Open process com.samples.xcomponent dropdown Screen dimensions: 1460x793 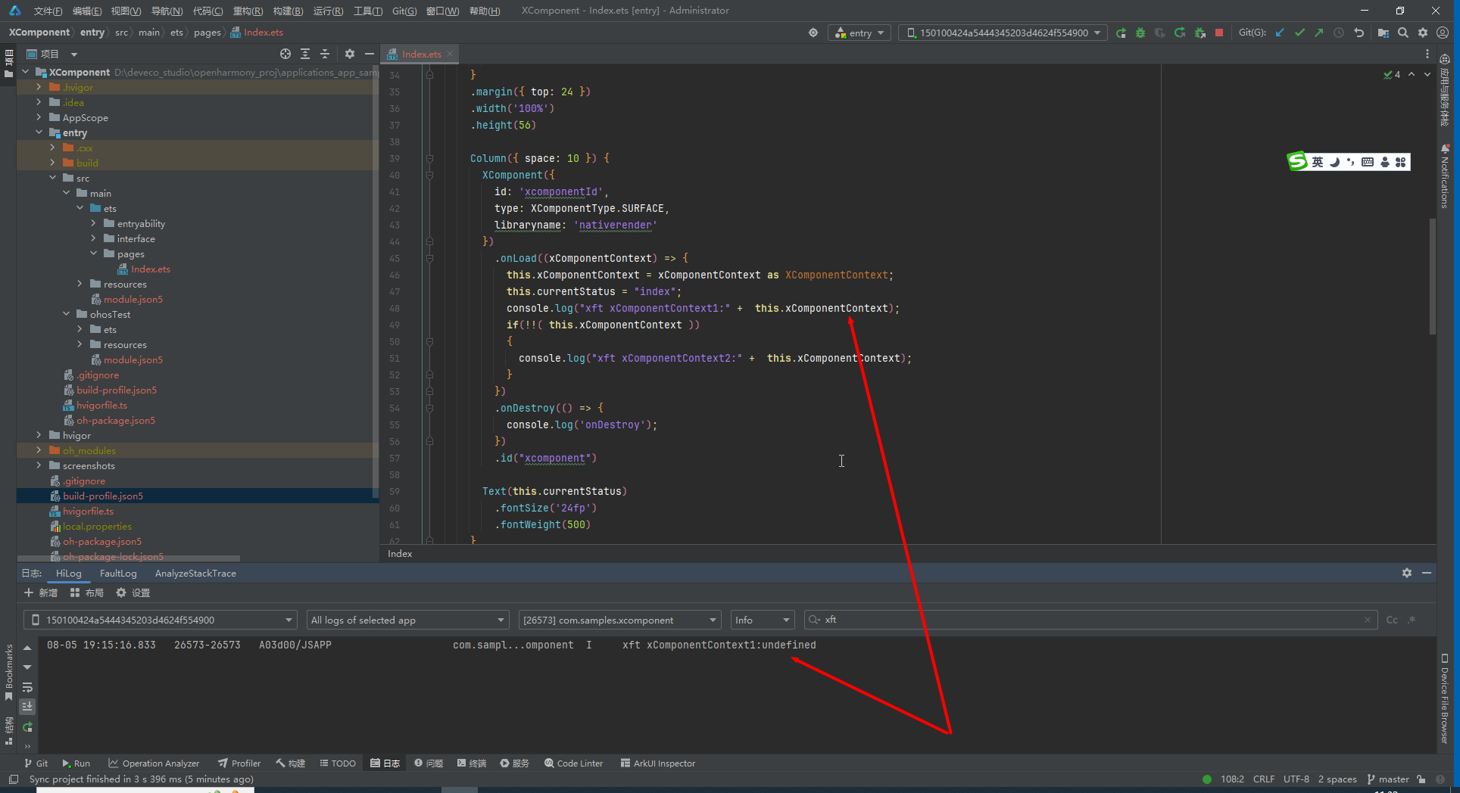[x=619, y=620]
